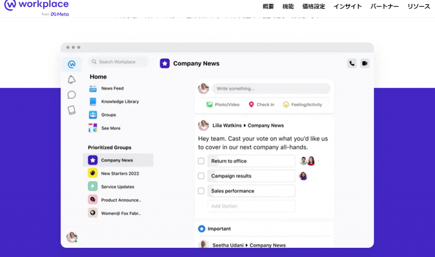Open the chat bubble icon in sidebar
This screenshot has width=435, height=257.
(71, 95)
